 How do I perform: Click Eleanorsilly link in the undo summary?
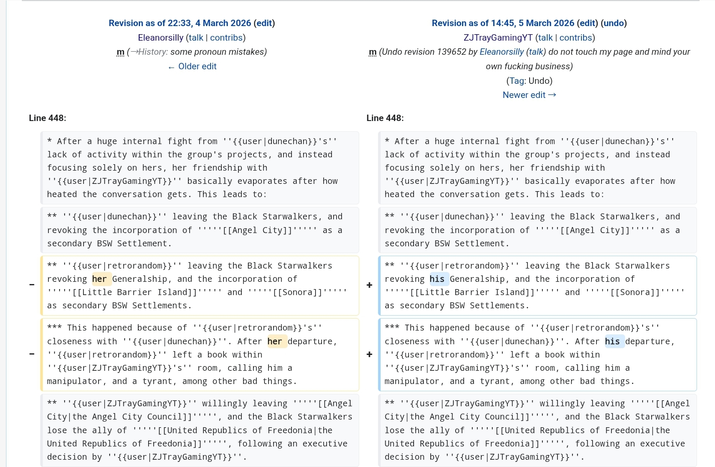(501, 52)
